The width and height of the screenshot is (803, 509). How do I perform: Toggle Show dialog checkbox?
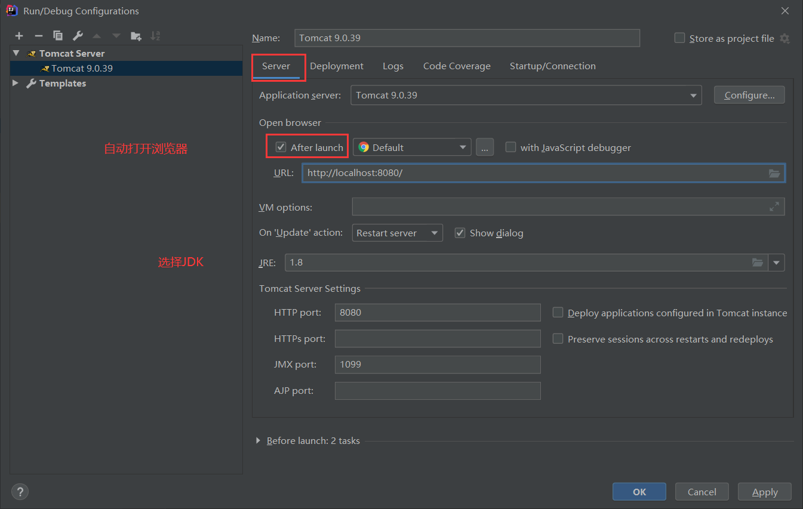click(460, 233)
